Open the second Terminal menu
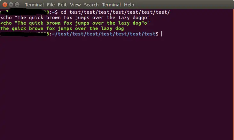 [x=111, y=5]
